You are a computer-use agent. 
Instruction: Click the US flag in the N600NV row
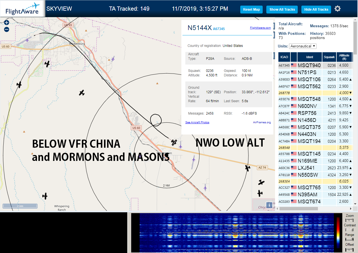(294, 106)
